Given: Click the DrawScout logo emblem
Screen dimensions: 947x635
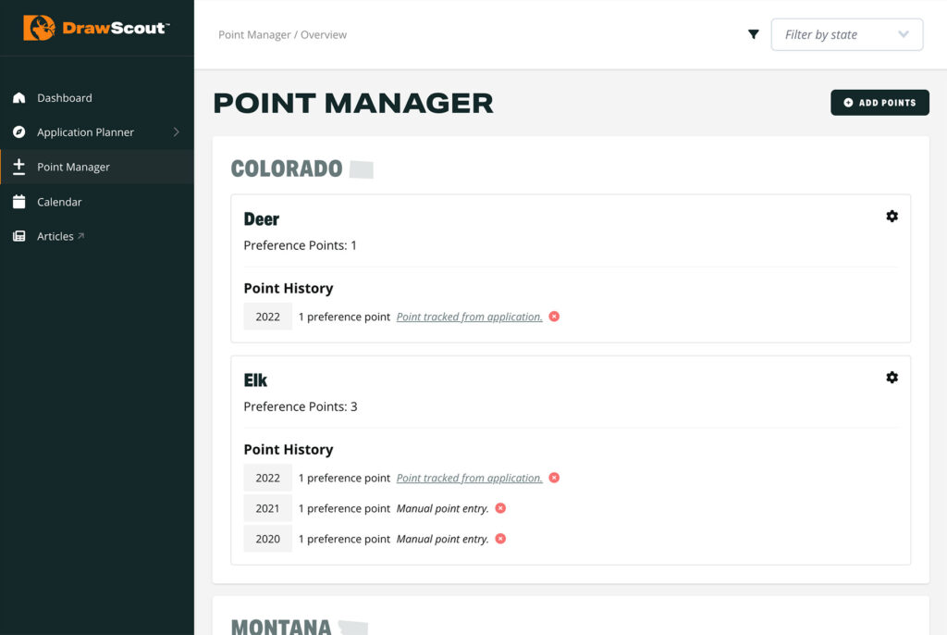Looking at the screenshot, I should pyautogui.click(x=38, y=28).
